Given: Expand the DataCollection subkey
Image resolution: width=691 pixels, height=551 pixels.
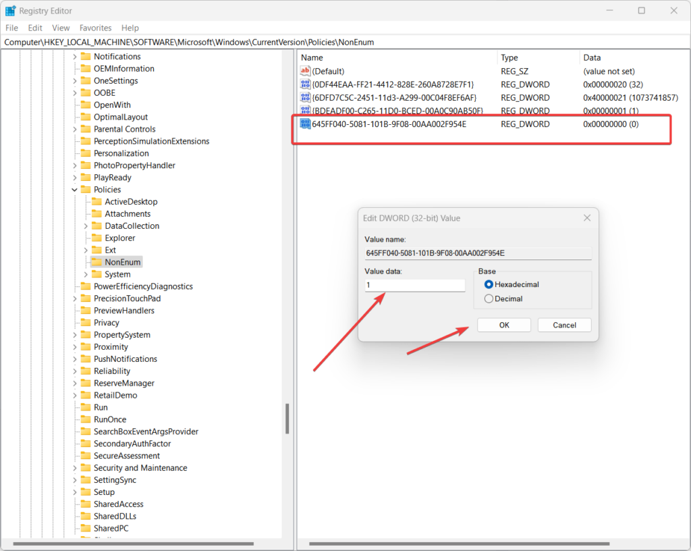Looking at the screenshot, I should coord(86,226).
